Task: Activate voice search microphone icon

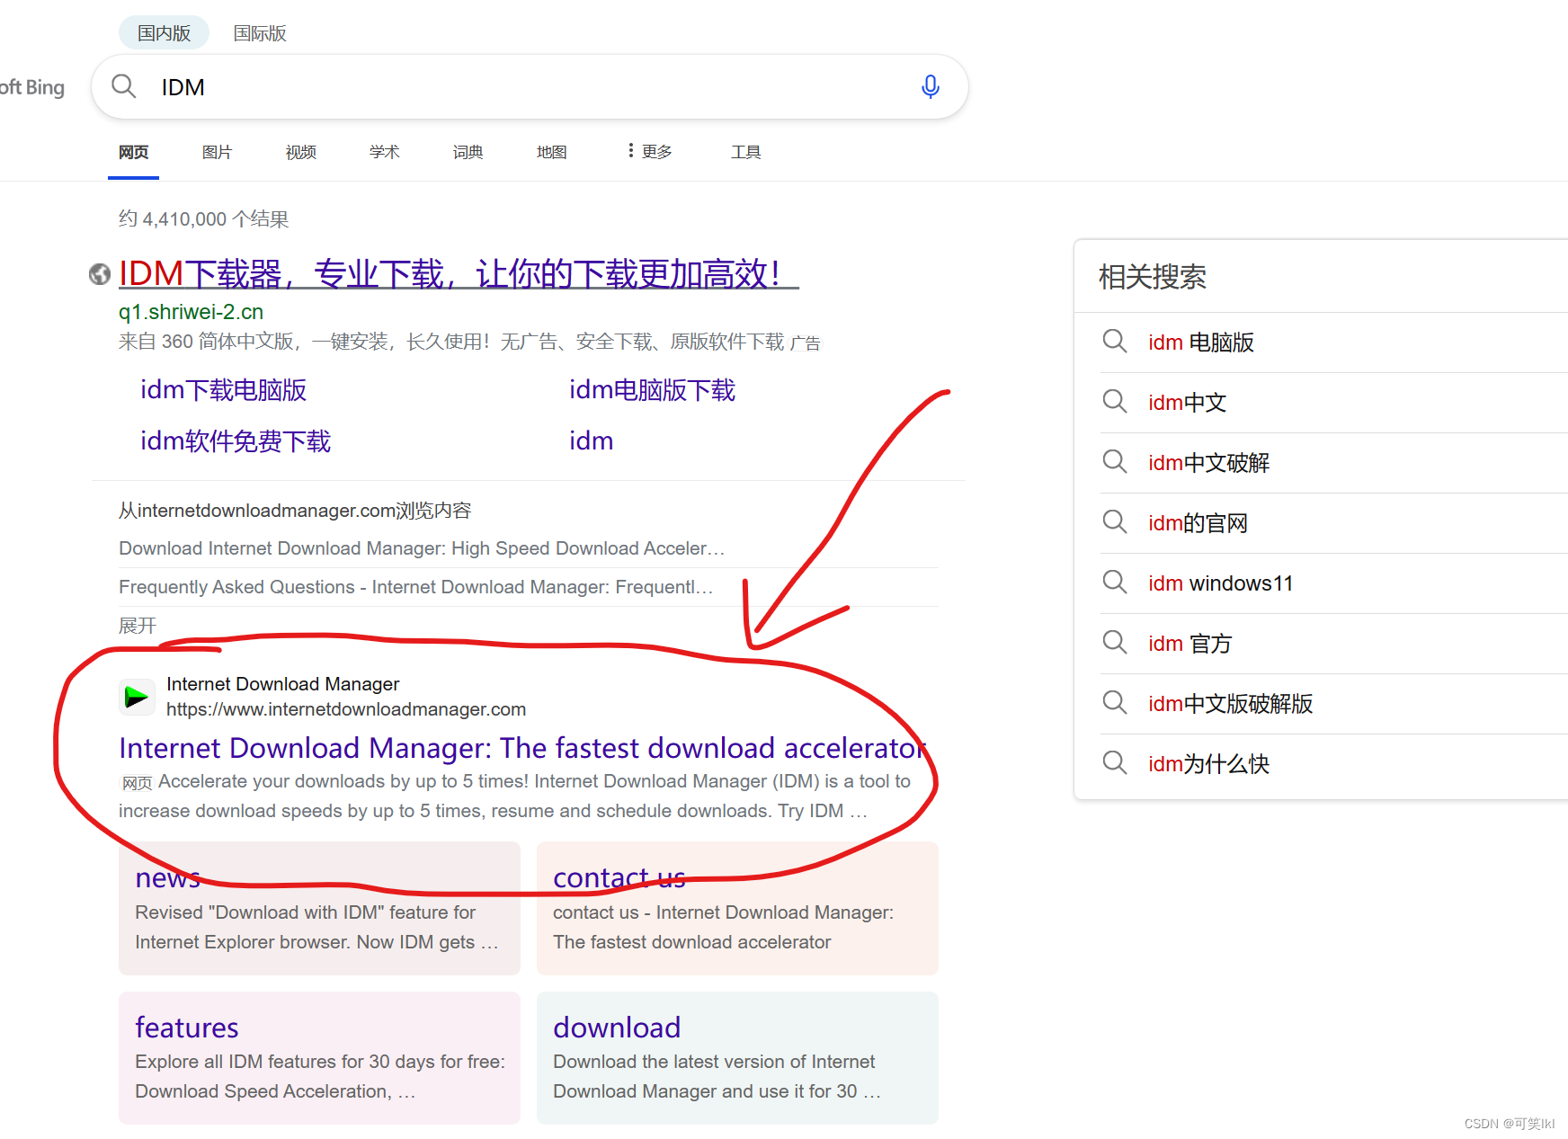Action: click(x=931, y=86)
